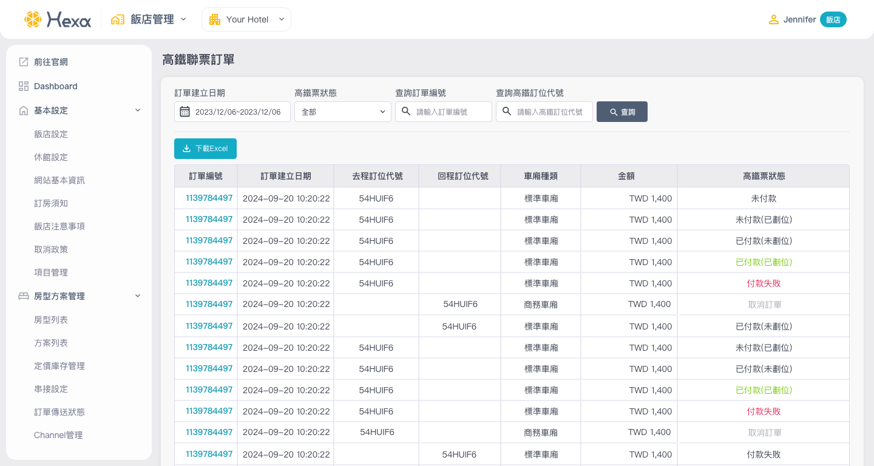The image size is (874, 466).
Task: Click the house icon beside 基本設定
Action: click(x=24, y=110)
